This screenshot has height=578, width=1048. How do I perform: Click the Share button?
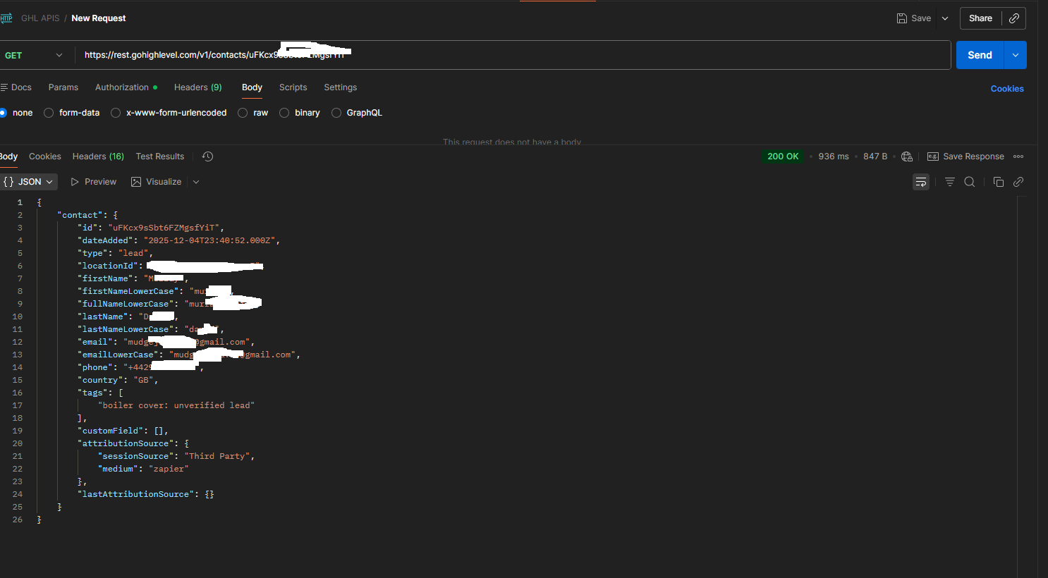980,18
